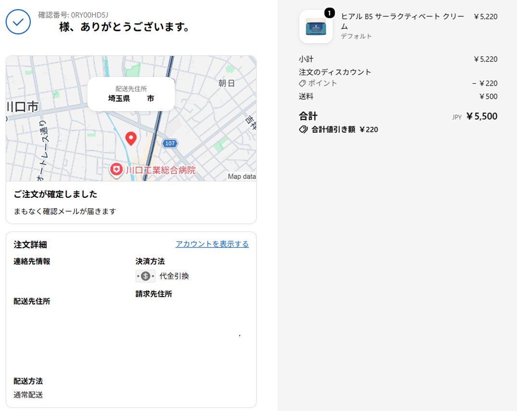Click the デフォルト variant text
This screenshot has width=517, height=411.
357,37
